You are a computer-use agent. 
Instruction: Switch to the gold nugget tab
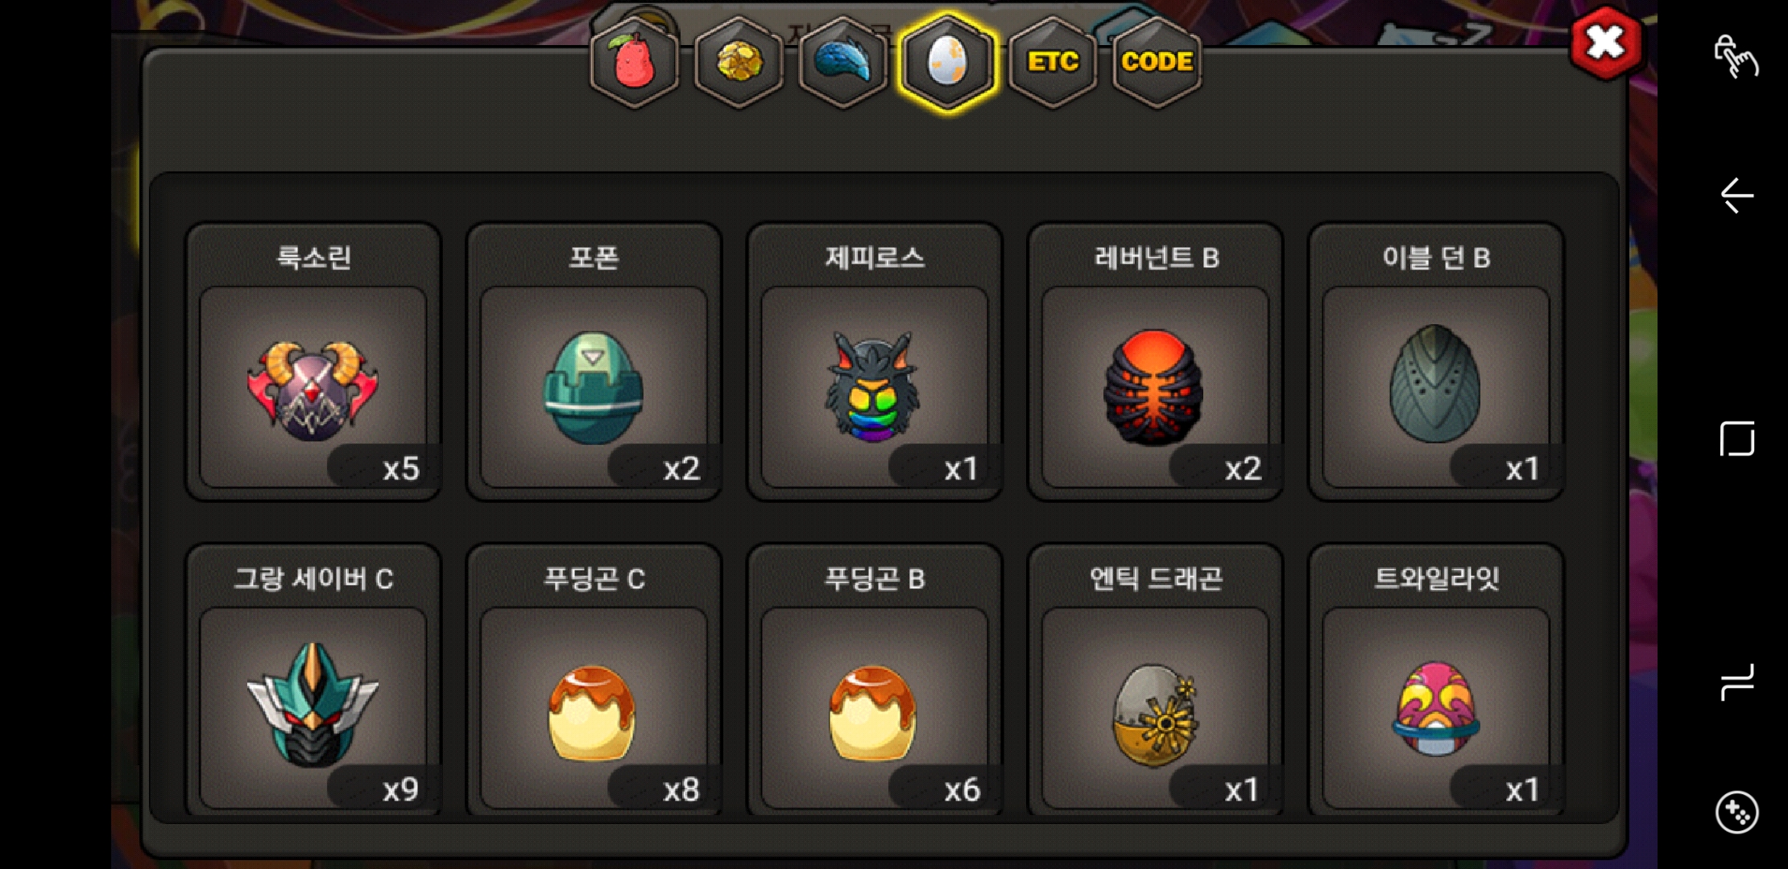(x=739, y=62)
